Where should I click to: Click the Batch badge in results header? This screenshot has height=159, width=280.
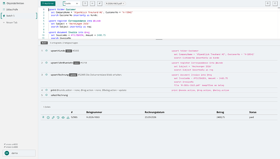click(44, 43)
